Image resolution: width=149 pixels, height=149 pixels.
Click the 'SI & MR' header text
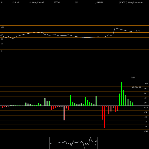coord(16,2)
